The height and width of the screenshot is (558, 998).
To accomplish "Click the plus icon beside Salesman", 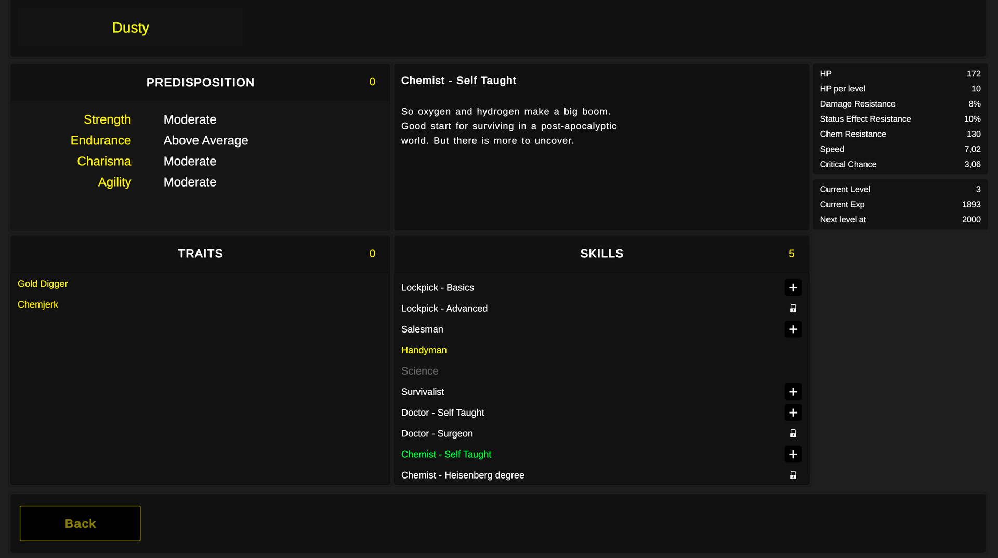I will (x=793, y=329).
